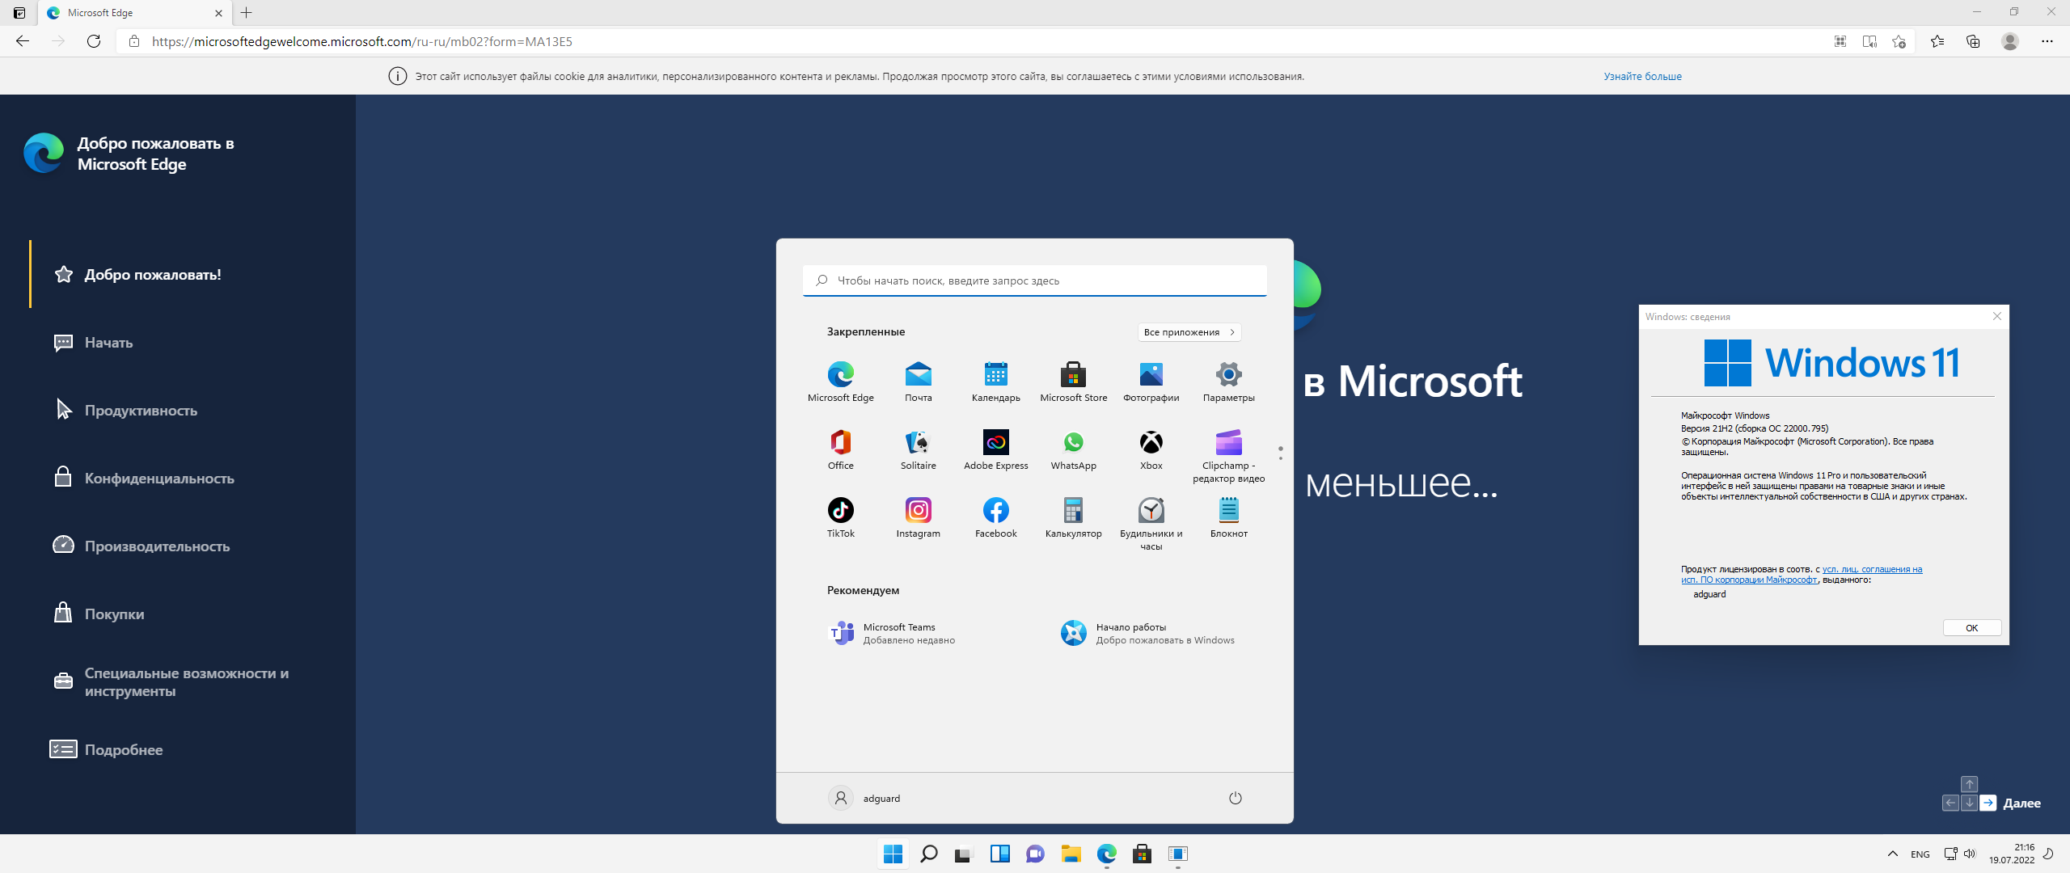
Task: Click Узнайте больше cookie notice link
Action: coord(1644,75)
